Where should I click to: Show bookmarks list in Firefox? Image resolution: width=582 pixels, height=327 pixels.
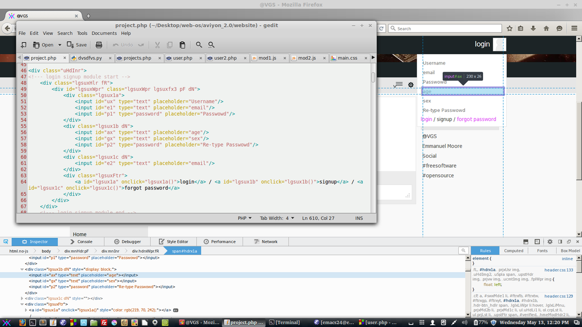click(521, 29)
